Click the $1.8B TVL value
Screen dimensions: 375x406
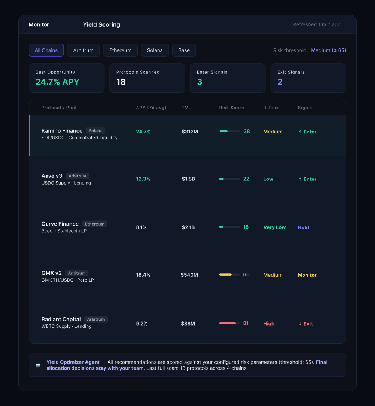[188, 179]
